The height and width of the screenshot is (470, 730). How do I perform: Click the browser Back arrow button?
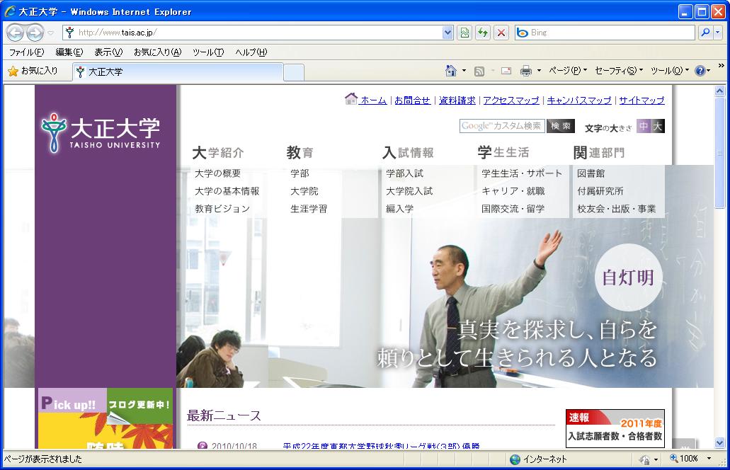point(16,33)
